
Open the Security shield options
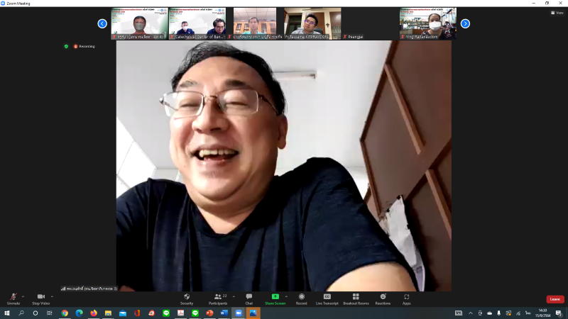(x=187, y=299)
